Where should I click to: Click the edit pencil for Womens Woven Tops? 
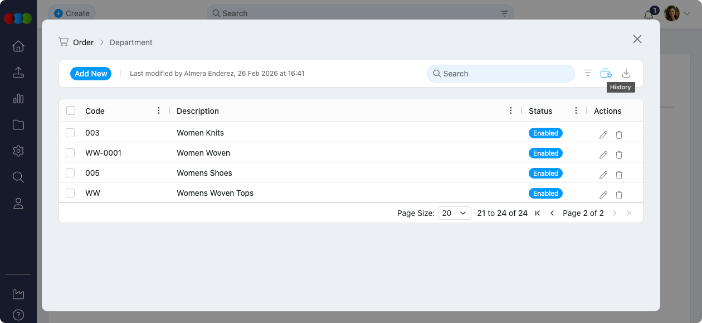(603, 195)
